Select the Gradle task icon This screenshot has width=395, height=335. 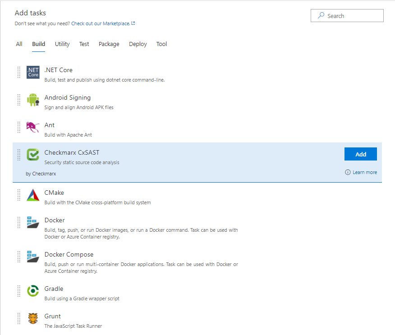(x=33, y=291)
